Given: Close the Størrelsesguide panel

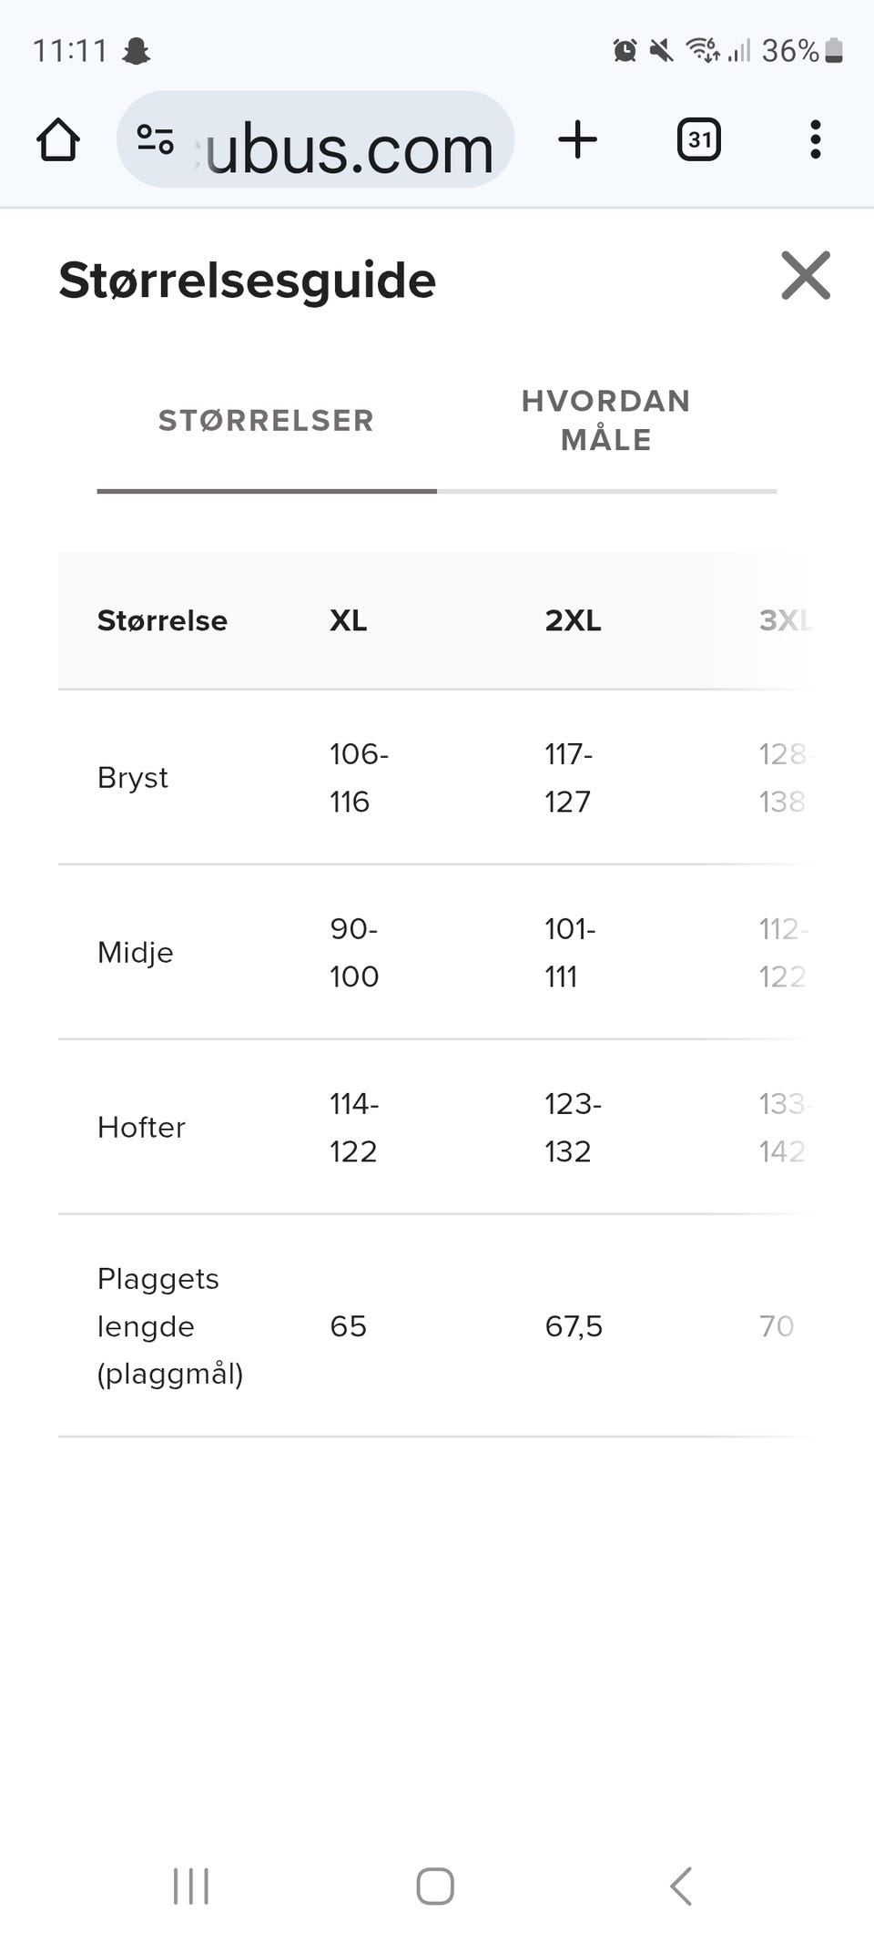Looking at the screenshot, I should click(806, 275).
